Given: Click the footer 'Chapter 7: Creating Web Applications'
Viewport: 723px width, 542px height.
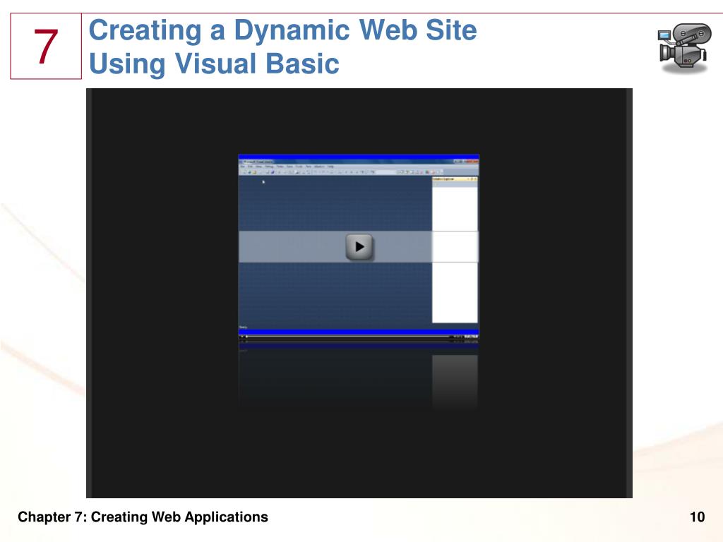Looking at the screenshot, I should click(143, 517).
